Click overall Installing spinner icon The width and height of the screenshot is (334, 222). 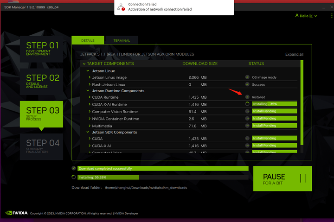pos(74,177)
